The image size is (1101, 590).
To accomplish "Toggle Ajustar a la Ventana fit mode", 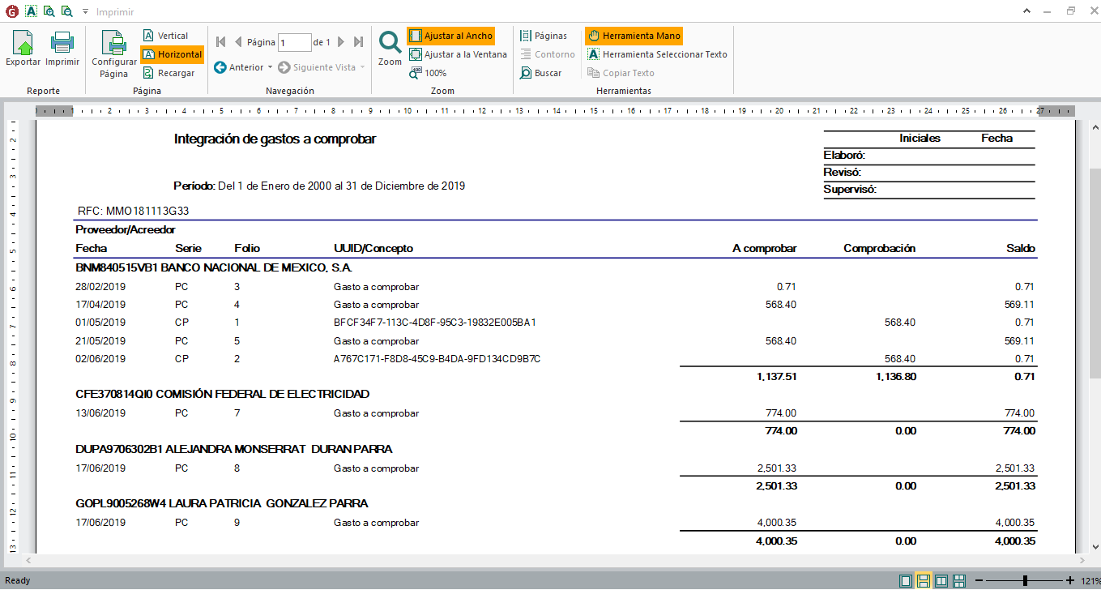I will click(x=458, y=54).
